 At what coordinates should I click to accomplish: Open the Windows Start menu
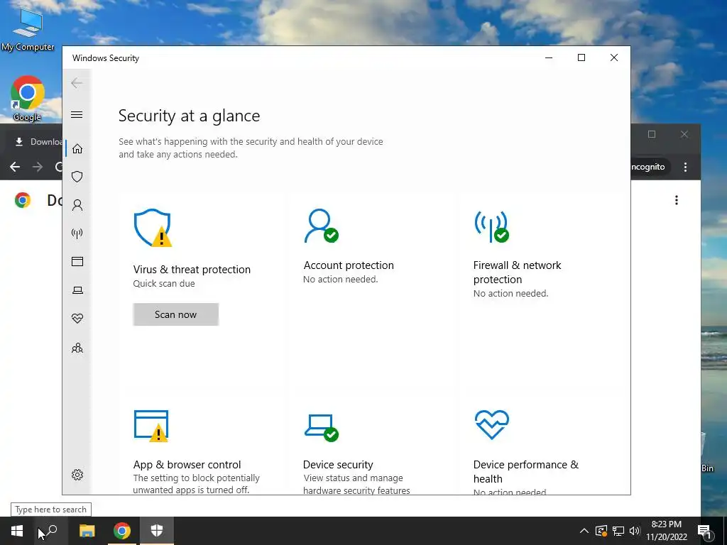point(17,531)
